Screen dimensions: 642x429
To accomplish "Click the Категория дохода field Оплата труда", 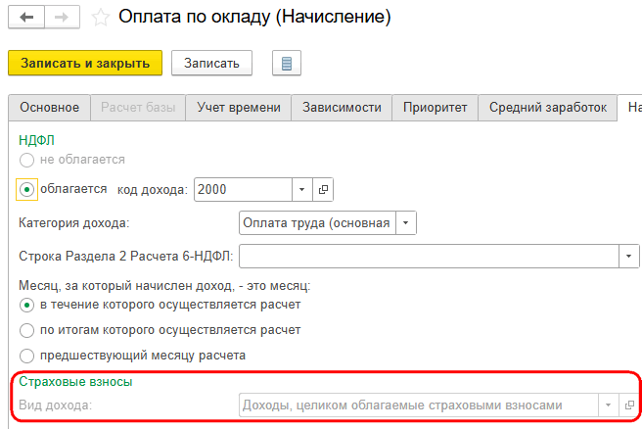I will [x=317, y=223].
